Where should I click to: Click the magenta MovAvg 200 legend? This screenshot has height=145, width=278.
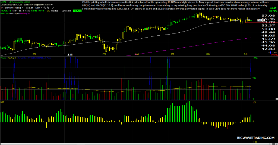tap(25, 14)
